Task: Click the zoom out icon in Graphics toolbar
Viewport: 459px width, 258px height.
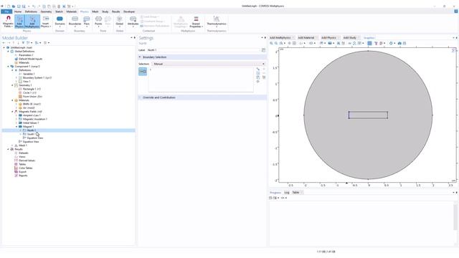Action: point(275,43)
